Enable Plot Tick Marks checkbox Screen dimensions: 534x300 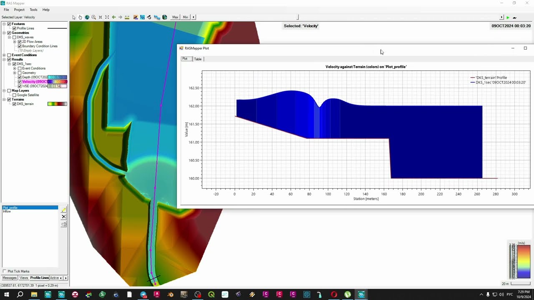pos(5,271)
